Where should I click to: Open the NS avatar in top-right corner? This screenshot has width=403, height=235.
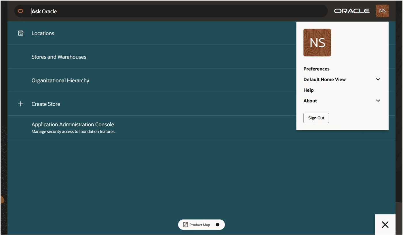tap(382, 11)
